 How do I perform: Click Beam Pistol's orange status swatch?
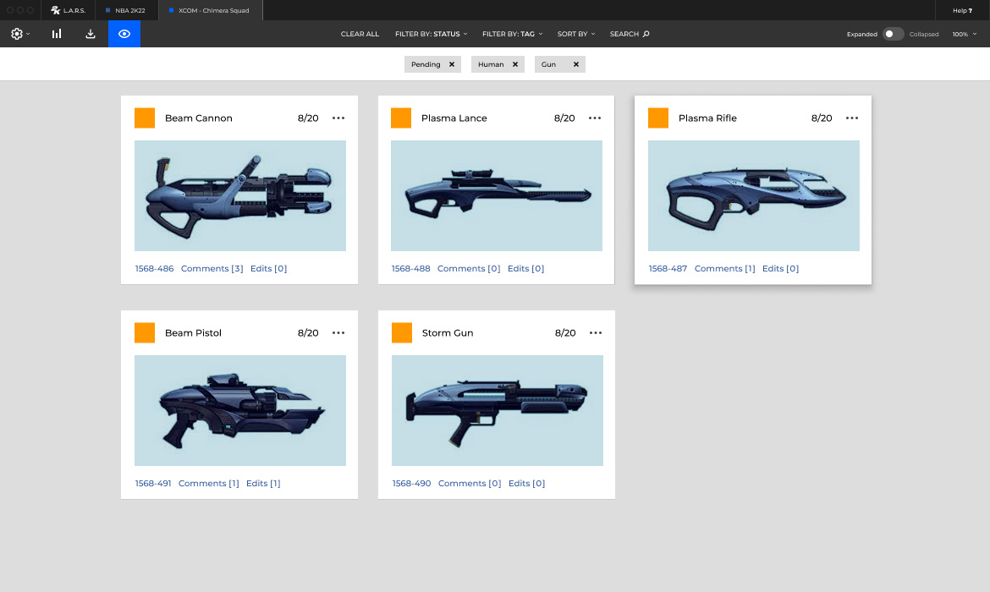145,332
